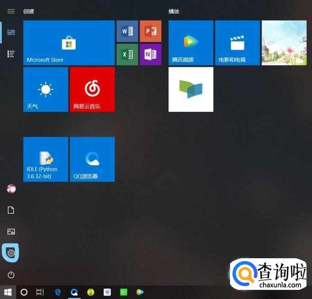Open the Excel tile
The height and width of the screenshot is (299, 312).
127,54
